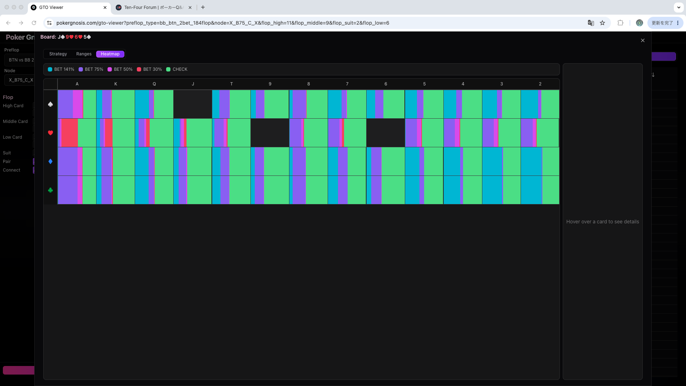The height and width of the screenshot is (386, 686).
Task: Click the BET 50% legend swatch
Action: point(110,69)
